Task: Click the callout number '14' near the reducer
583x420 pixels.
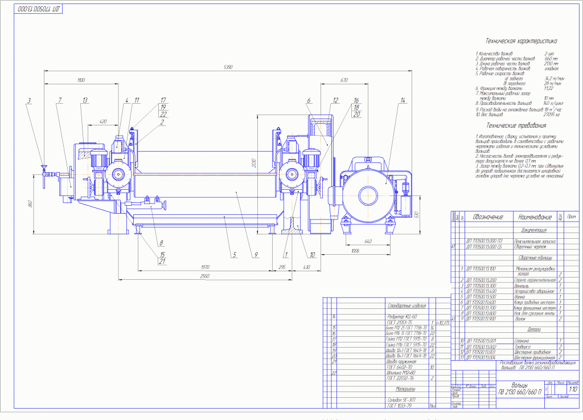Action: (x=403, y=100)
